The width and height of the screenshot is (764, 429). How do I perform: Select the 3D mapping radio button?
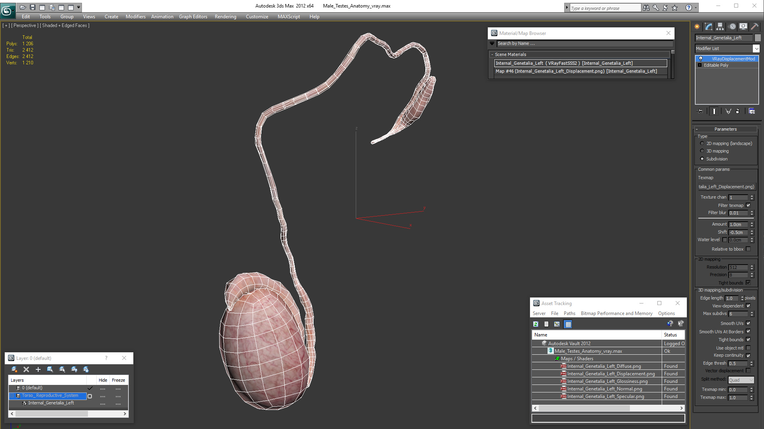[x=702, y=151]
